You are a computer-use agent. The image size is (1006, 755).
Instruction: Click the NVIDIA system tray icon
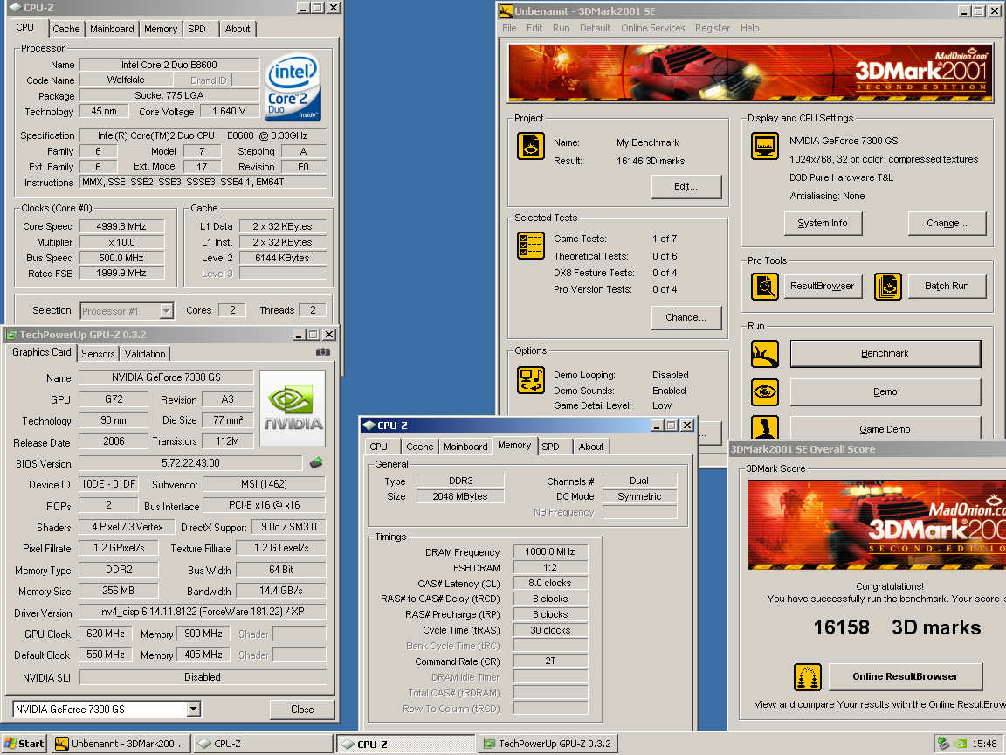960,744
